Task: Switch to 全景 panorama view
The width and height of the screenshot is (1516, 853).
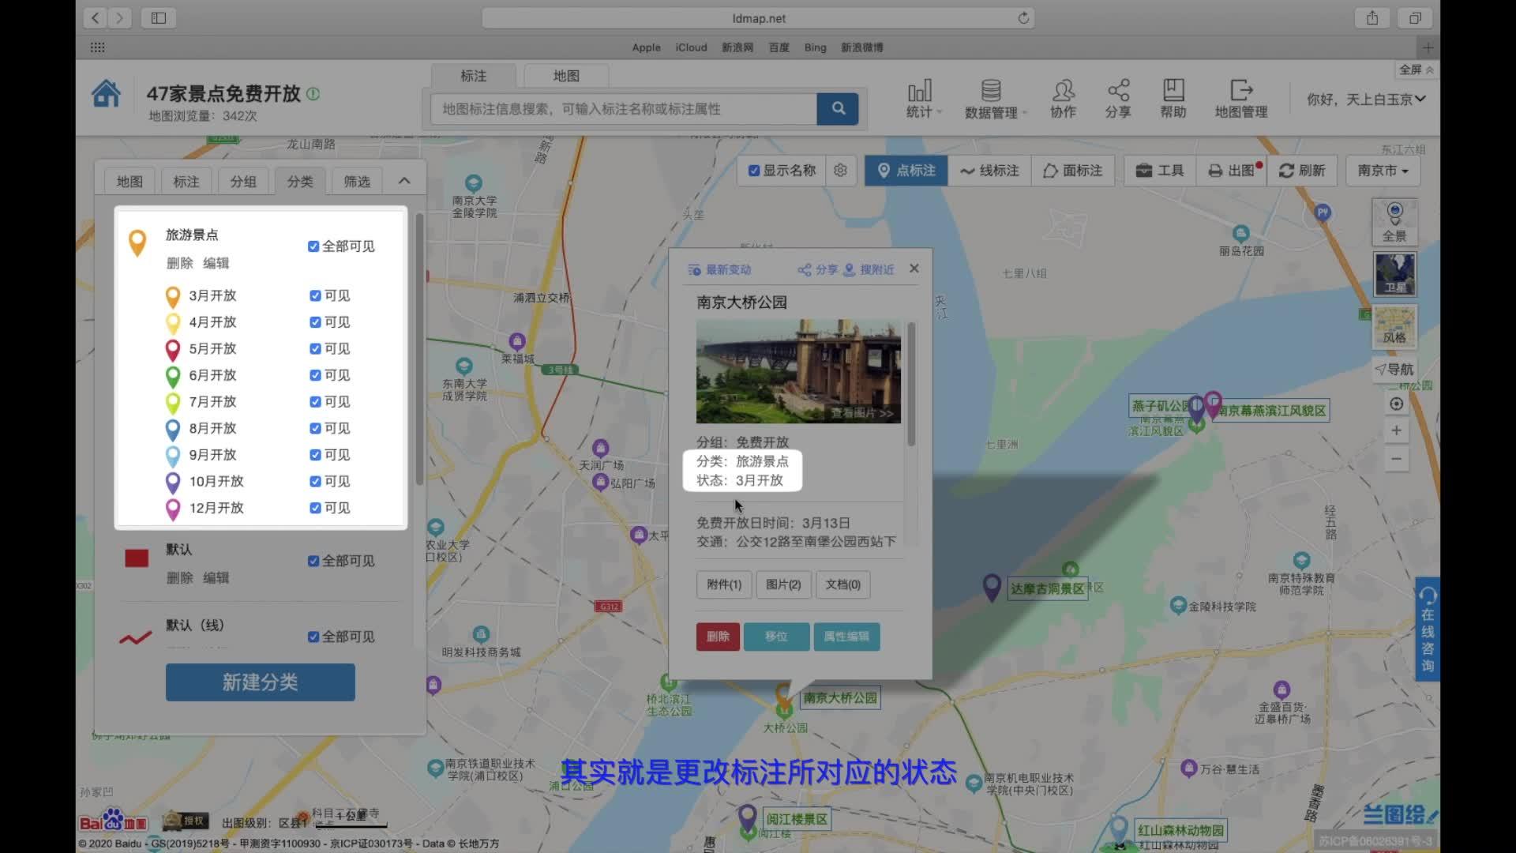Action: pyautogui.click(x=1394, y=222)
